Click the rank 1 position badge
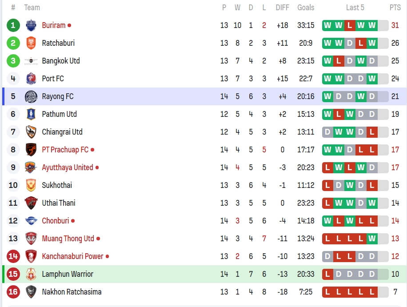 click(13, 25)
